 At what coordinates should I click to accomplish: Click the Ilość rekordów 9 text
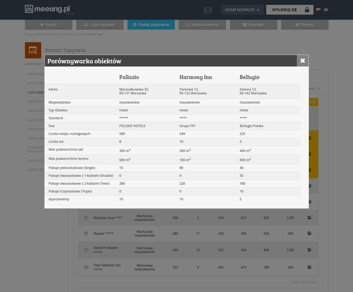[x=304, y=282]
